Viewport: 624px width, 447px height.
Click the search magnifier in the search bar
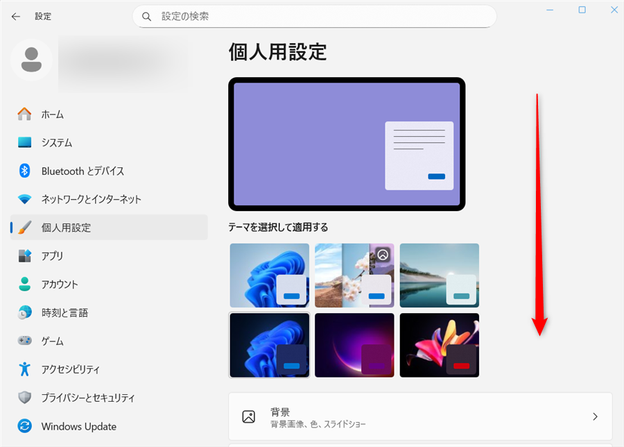click(146, 15)
